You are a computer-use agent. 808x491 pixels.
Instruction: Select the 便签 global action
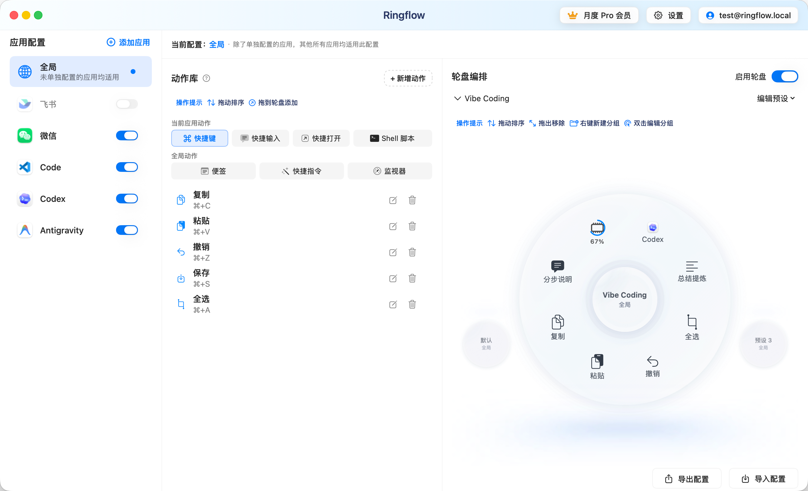click(213, 171)
